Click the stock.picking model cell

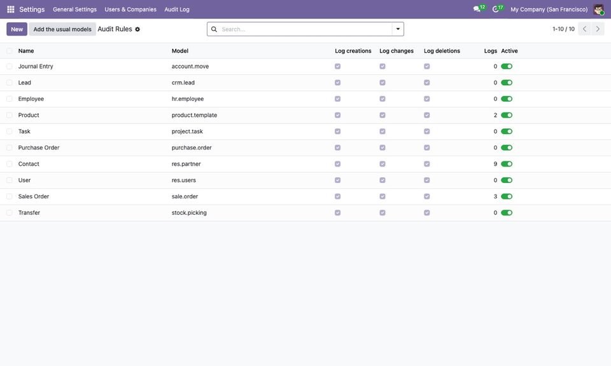190,213
